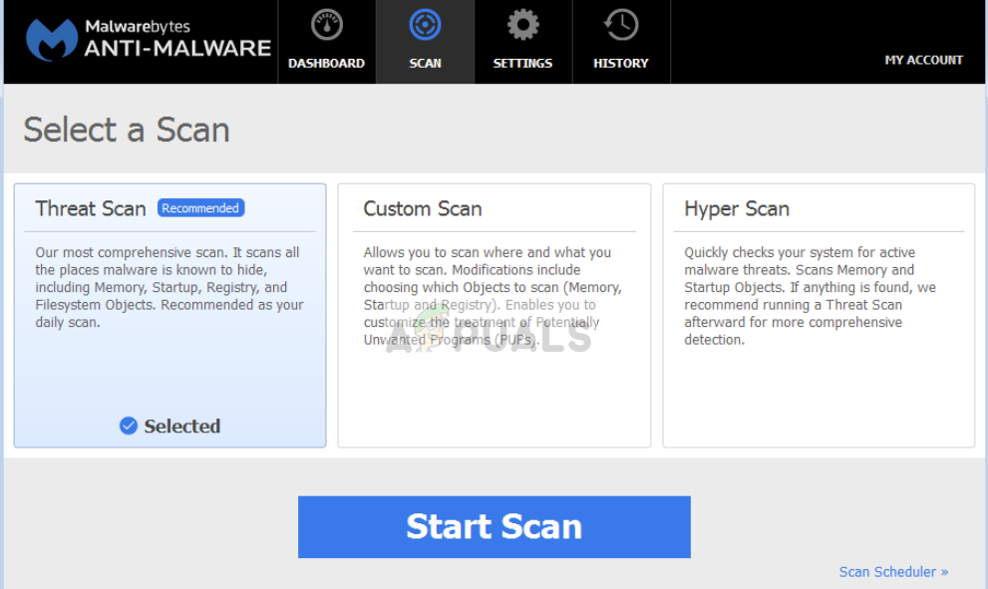Click the blue checkmark under Threat Scan

pos(128,426)
